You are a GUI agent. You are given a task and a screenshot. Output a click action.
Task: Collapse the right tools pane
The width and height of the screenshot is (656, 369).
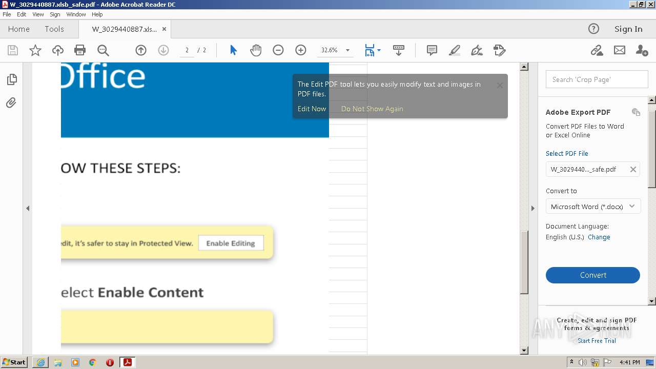click(x=532, y=208)
